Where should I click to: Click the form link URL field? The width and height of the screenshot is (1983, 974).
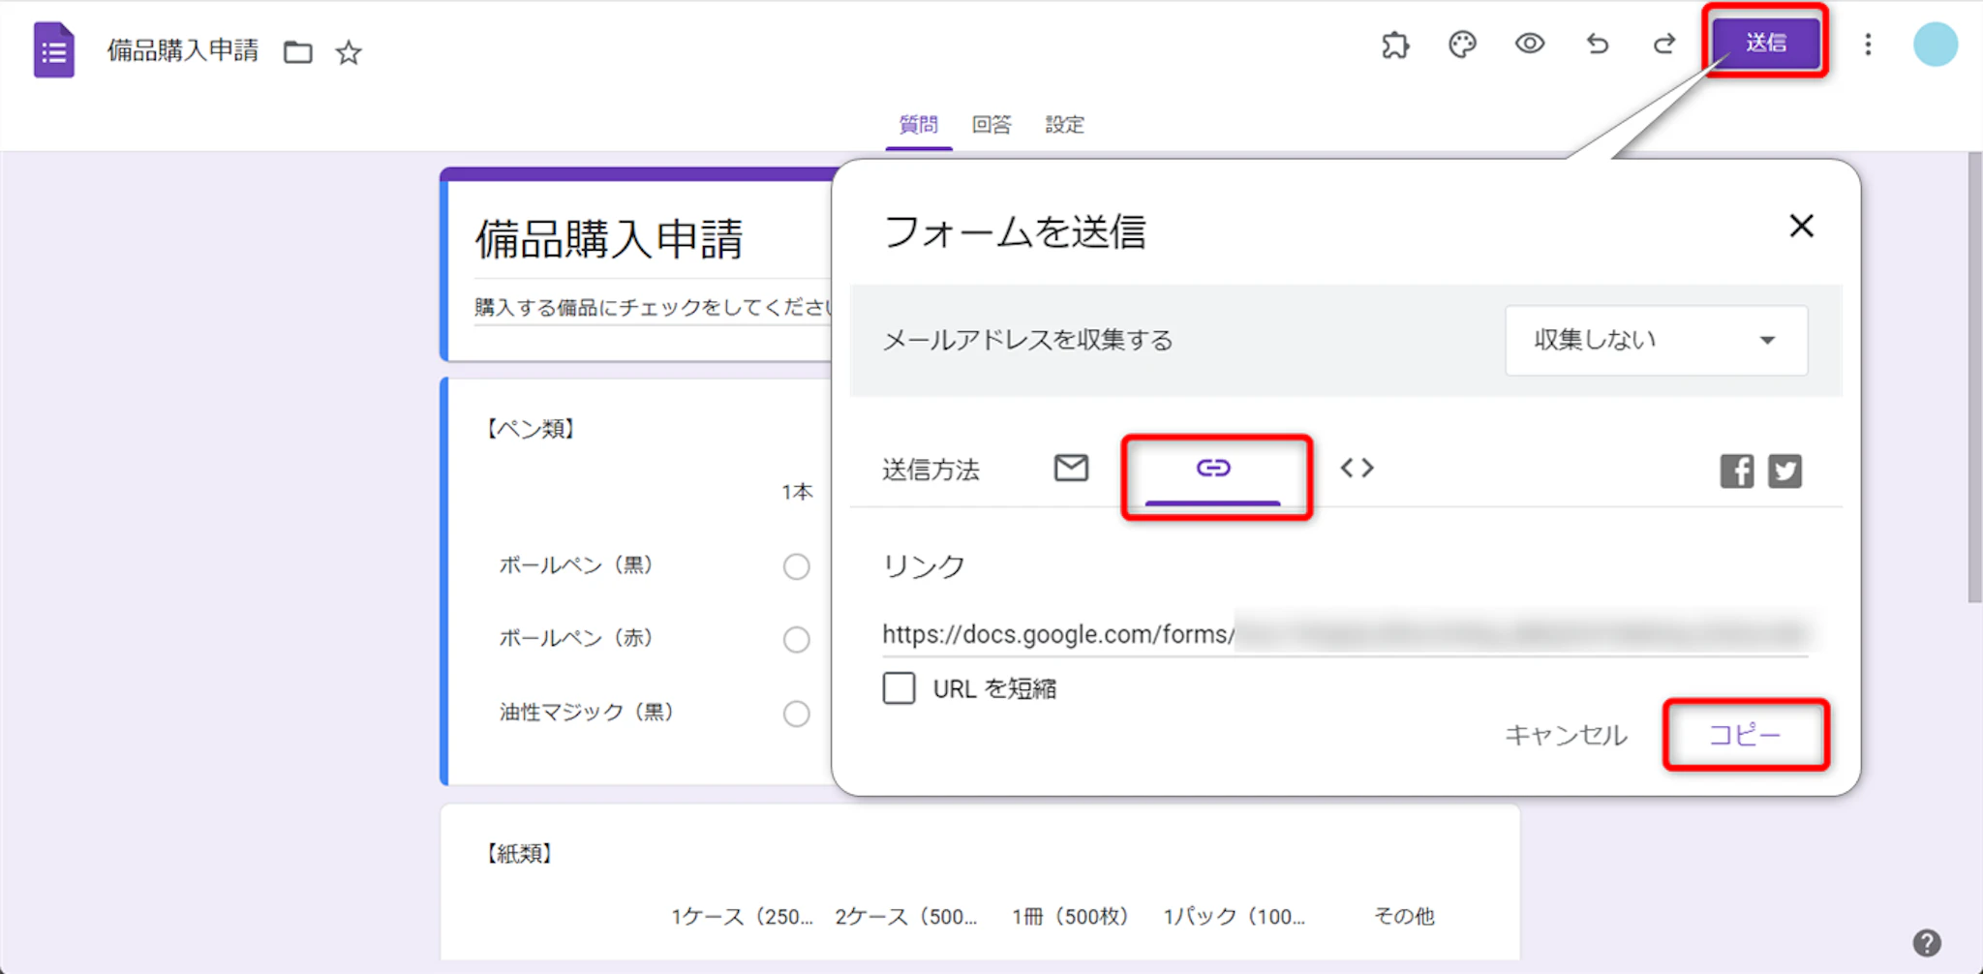(1344, 634)
